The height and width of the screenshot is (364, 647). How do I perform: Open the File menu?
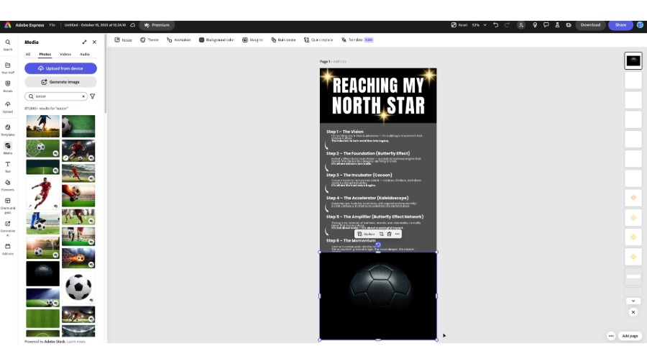pos(52,25)
